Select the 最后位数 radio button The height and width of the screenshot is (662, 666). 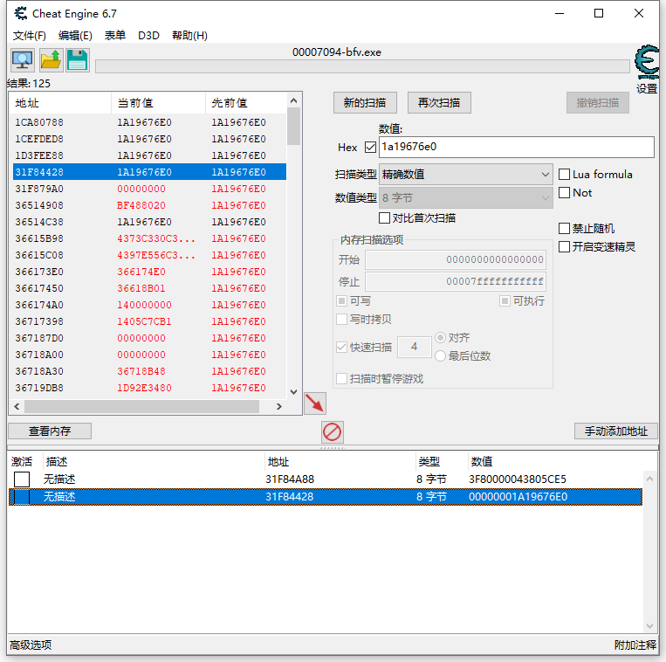point(441,355)
